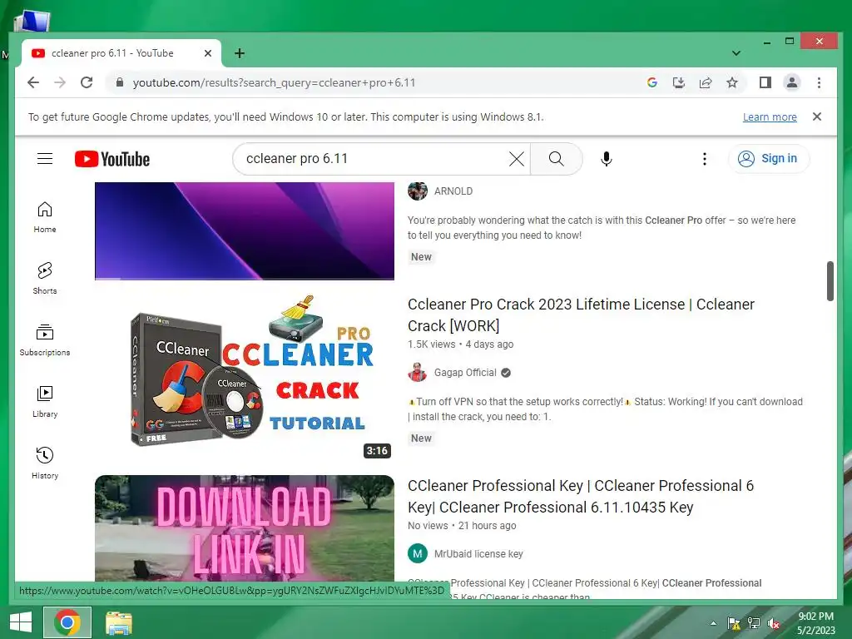Click the Chrome address bar URL
Viewport: 852px width, 639px height.
(x=274, y=82)
